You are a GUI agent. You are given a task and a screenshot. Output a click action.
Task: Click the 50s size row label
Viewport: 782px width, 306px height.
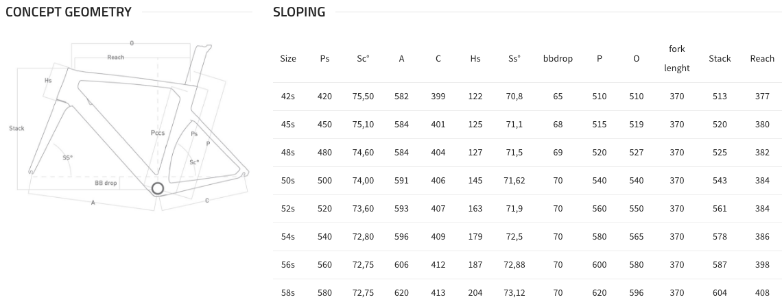tap(288, 181)
